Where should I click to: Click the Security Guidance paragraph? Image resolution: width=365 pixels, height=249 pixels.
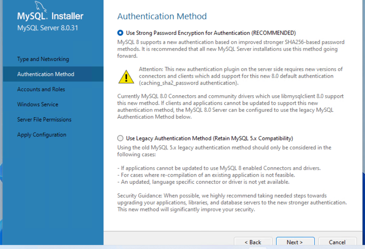pos(232,202)
